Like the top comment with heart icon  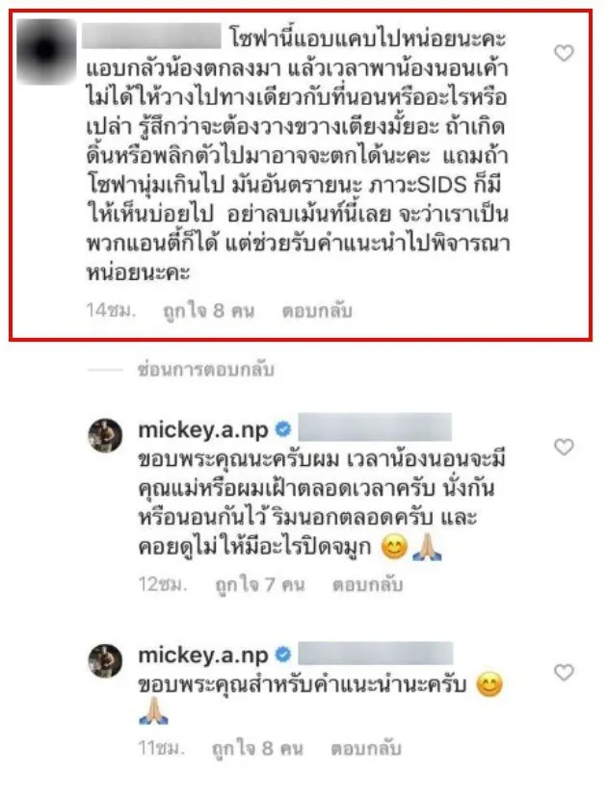pyautogui.click(x=564, y=53)
